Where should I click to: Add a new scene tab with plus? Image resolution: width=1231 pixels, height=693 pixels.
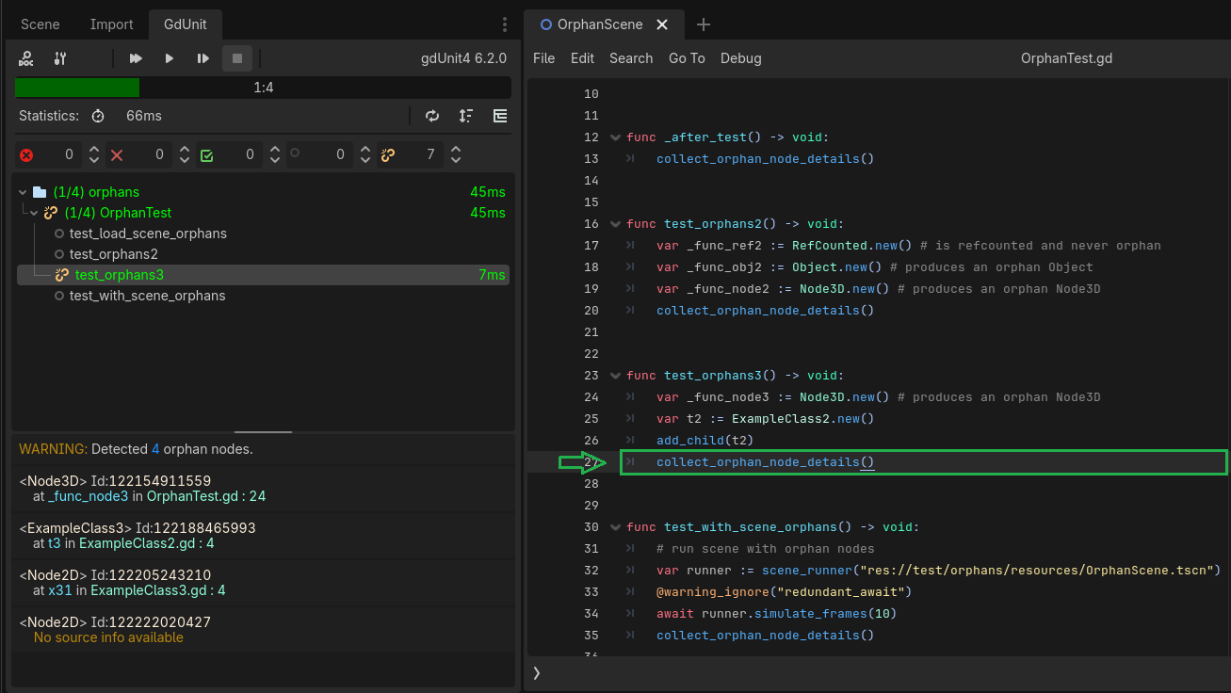(703, 24)
